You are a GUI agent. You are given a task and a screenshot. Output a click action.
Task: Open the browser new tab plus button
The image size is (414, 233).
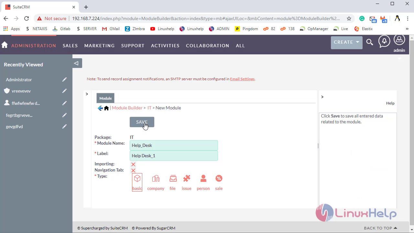pyautogui.click(x=86, y=7)
